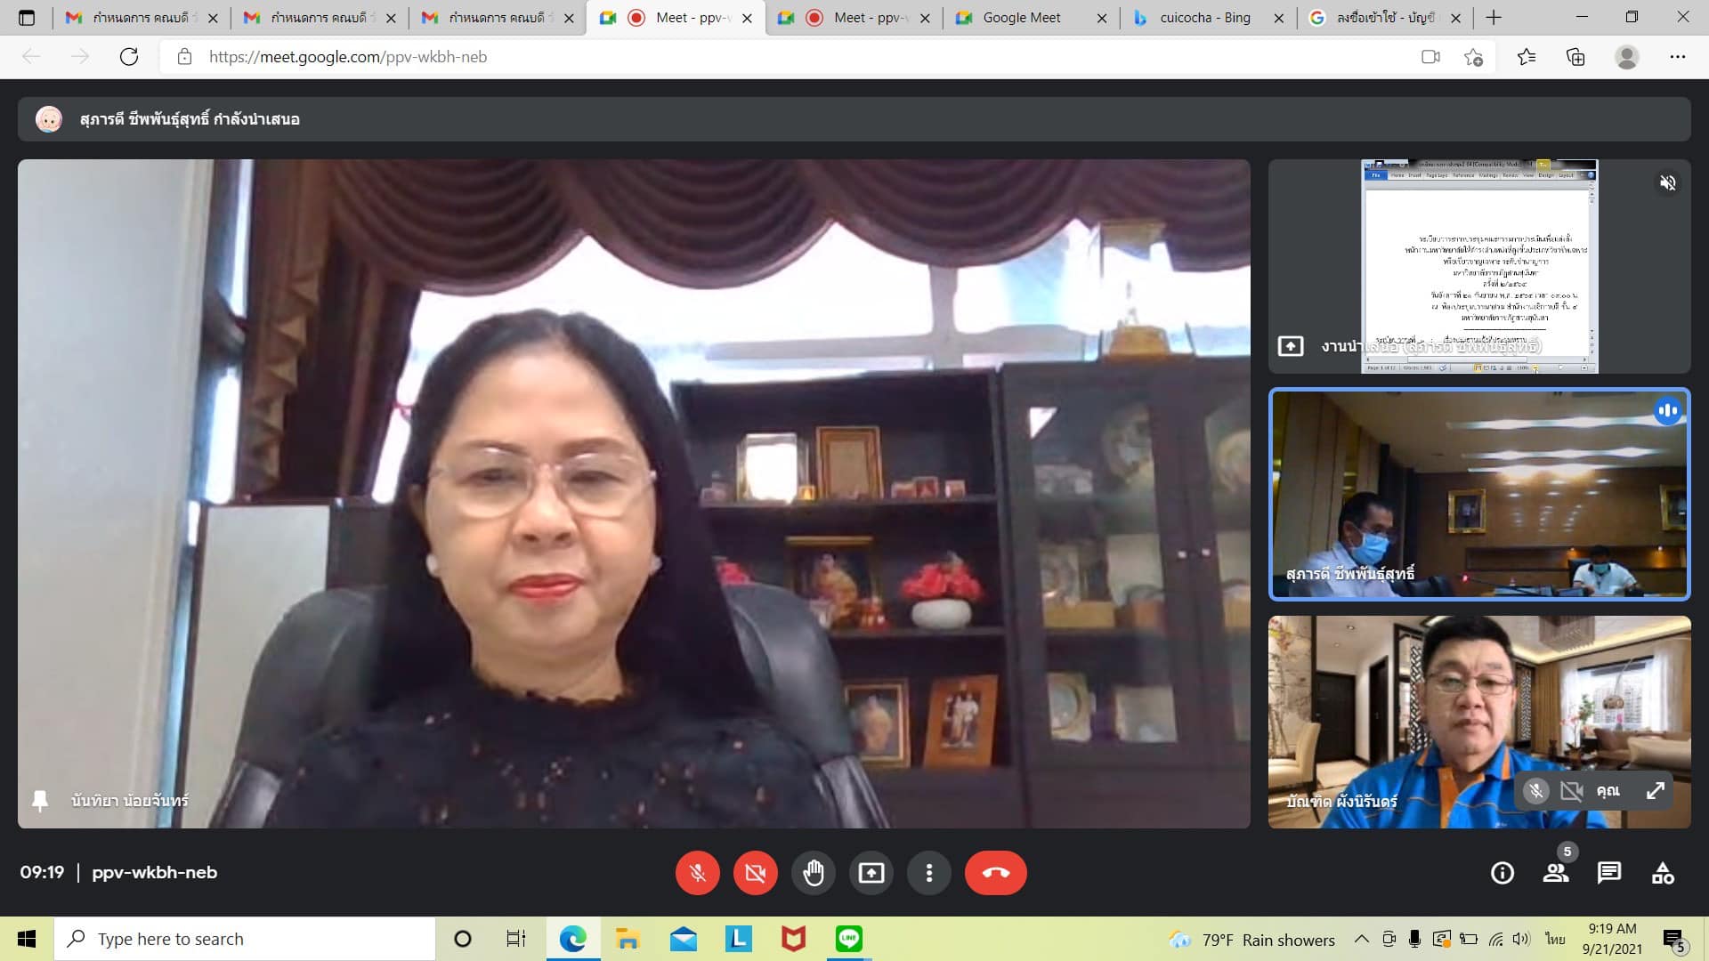This screenshot has width=1709, height=961.
Task: Leave the call with red hang-up button
Action: 995,873
